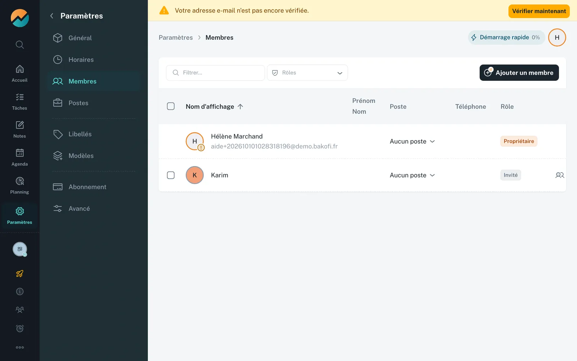Click the members icon on Karim's row
Viewport: 577px width, 361px height.
(x=560, y=175)
